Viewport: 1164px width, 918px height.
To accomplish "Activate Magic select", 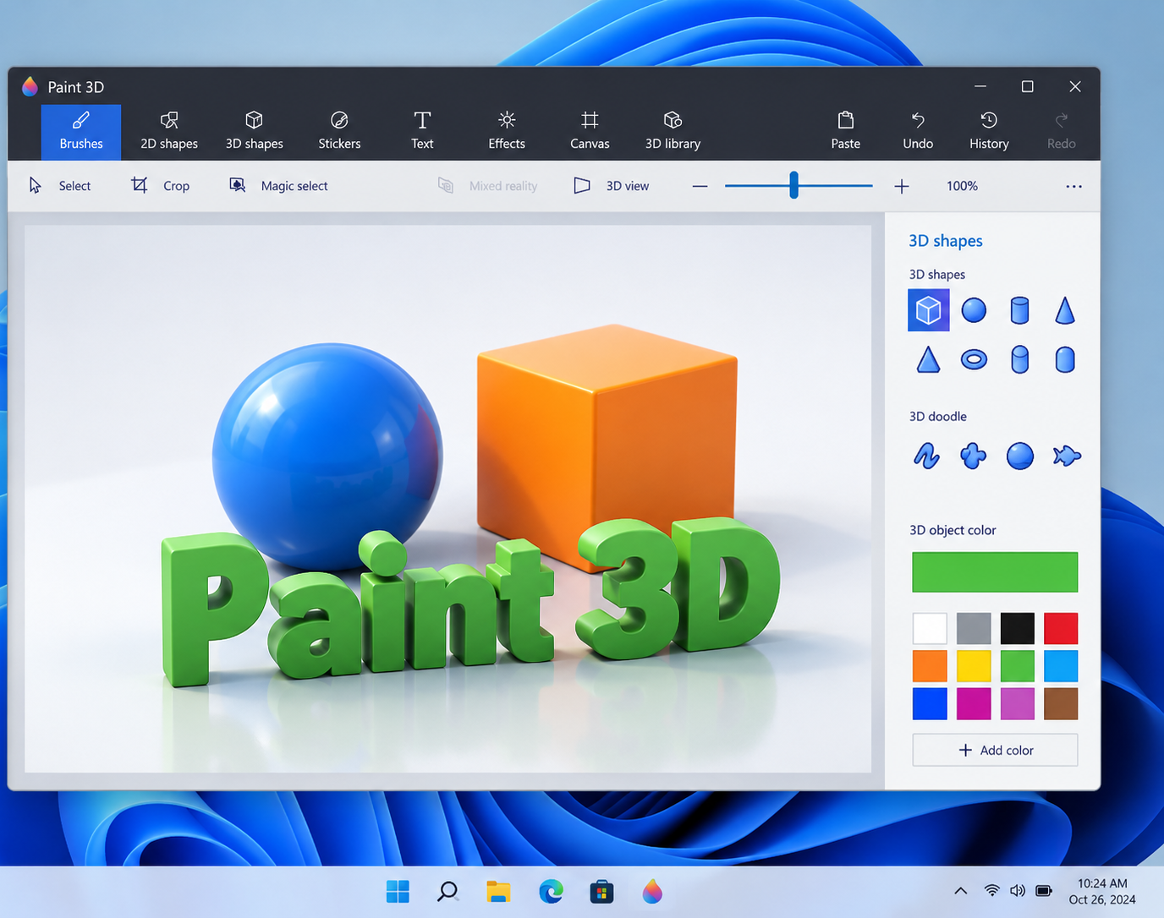I will tap(278, 186).
